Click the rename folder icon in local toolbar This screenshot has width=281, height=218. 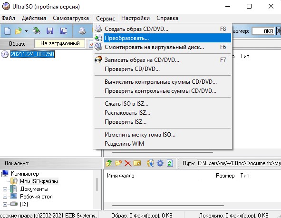[x=137, y=163]
